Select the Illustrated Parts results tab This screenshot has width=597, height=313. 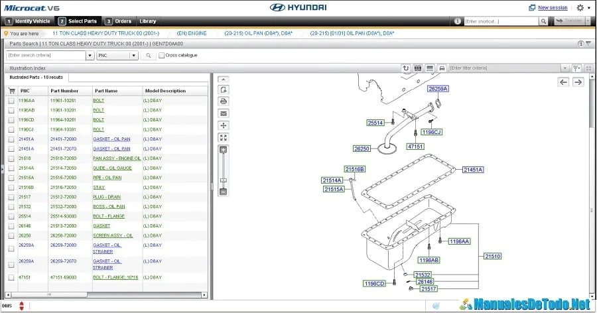(36, 78)
